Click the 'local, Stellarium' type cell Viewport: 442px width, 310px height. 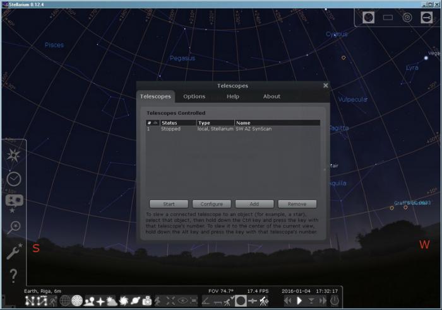click(215, 129)
